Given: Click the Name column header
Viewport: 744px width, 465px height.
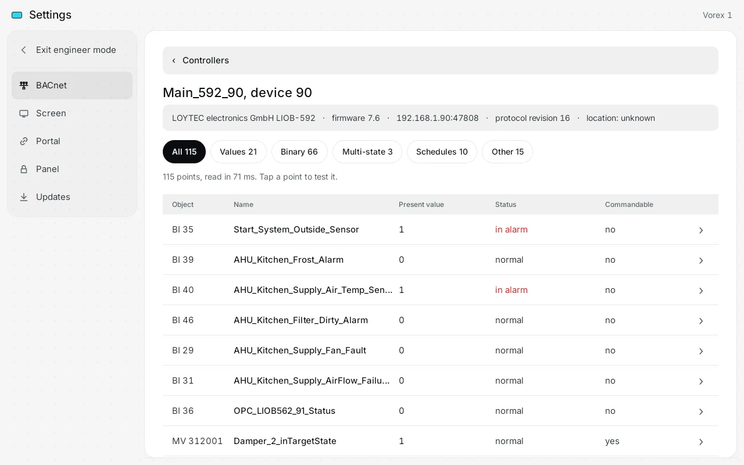Looking at the screenshot, I should [x=244, y=205].
